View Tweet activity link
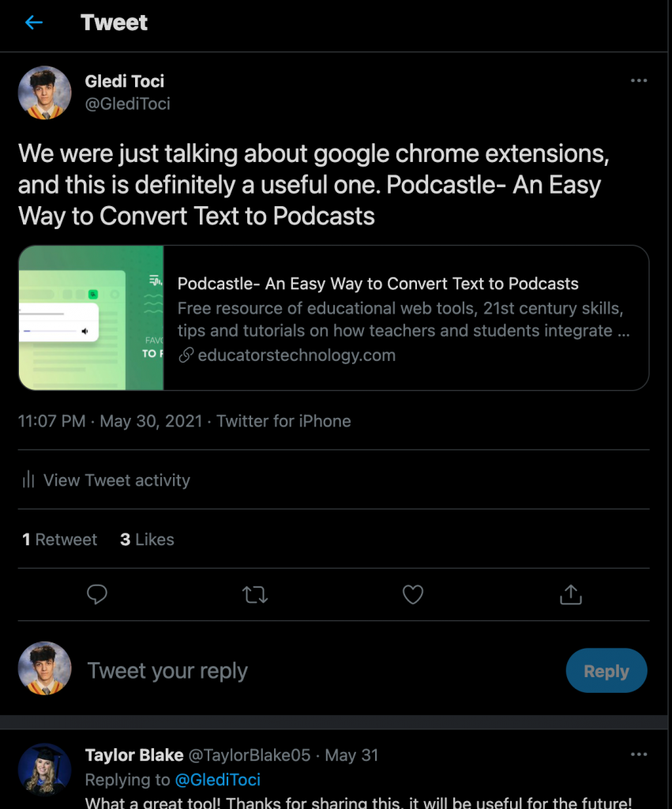The height and width of the screenshot is (809, 672). [x=117, y=480]
